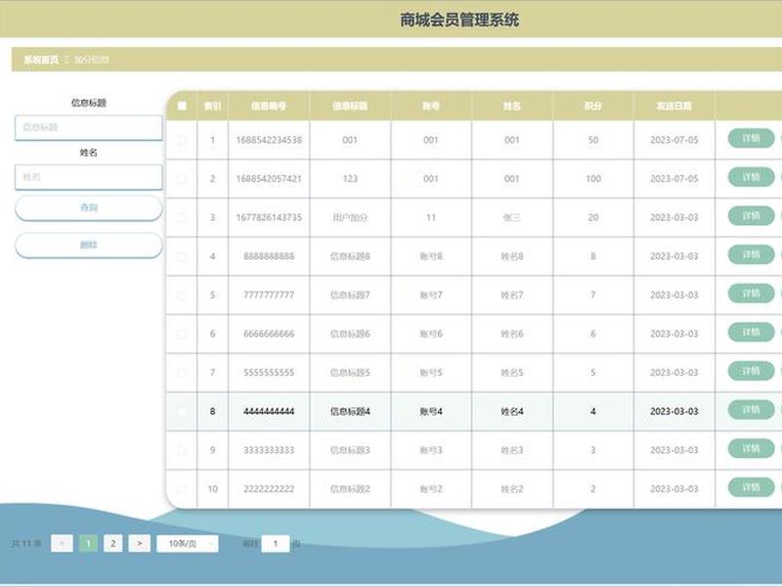The image size is (782, 587).
Task: Select points value 50 cell
Action: [593, 140]
